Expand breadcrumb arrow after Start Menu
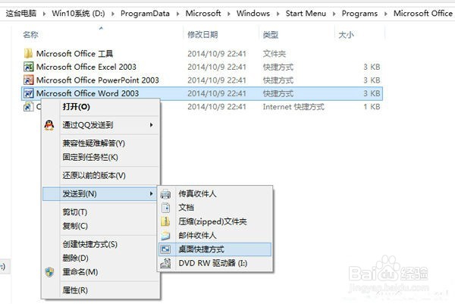This screenshot has height=304, width=455. 334,14
